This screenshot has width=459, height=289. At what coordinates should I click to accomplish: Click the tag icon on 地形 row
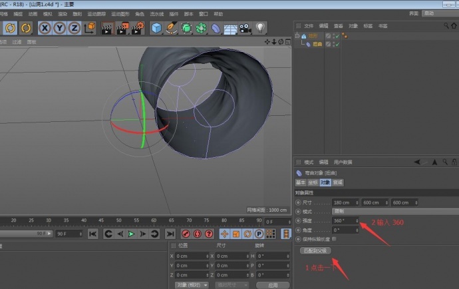tap(345, 36)
